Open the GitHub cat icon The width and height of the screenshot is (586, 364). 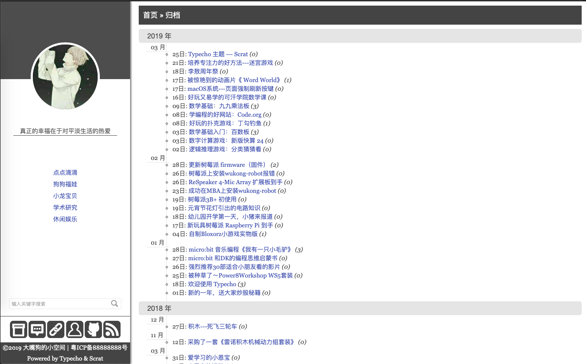pyautogui.click(x=93, y=329)
